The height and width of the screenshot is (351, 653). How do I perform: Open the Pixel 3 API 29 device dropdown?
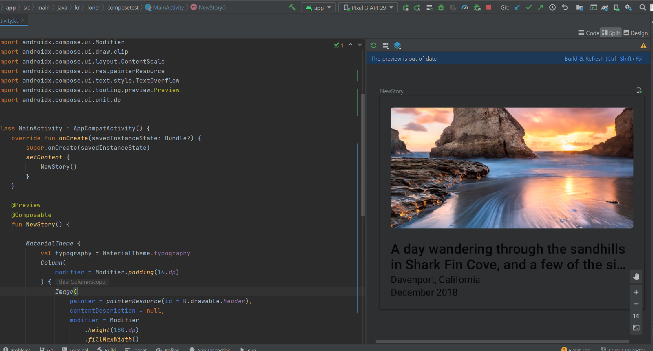(368, 7)
